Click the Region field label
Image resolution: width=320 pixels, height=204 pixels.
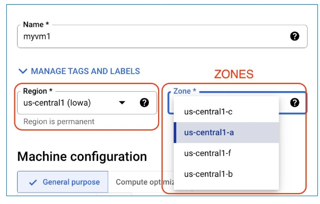38,91
